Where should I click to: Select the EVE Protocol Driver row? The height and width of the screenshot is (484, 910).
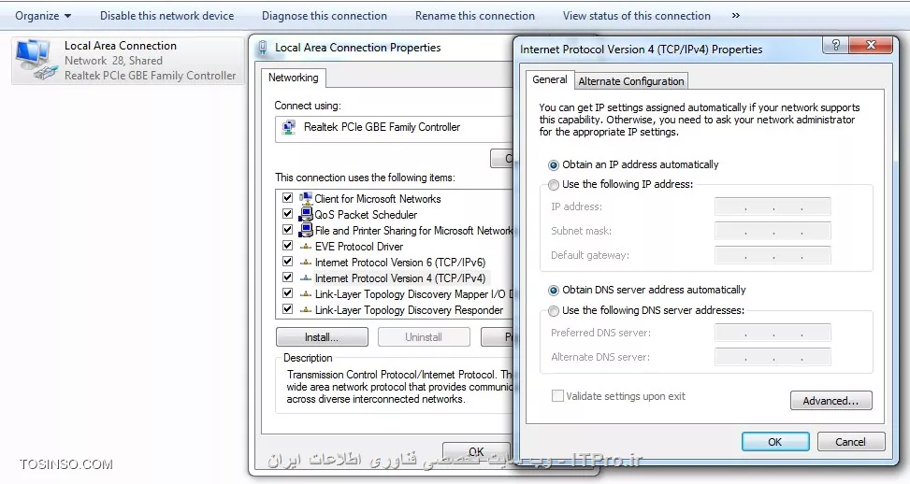tap(395, 247)
